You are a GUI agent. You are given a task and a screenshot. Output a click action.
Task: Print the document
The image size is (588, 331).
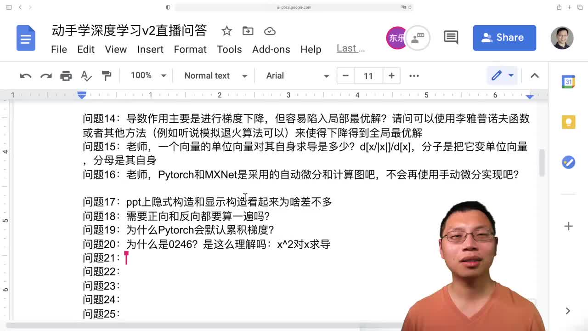tap(66, 76)
